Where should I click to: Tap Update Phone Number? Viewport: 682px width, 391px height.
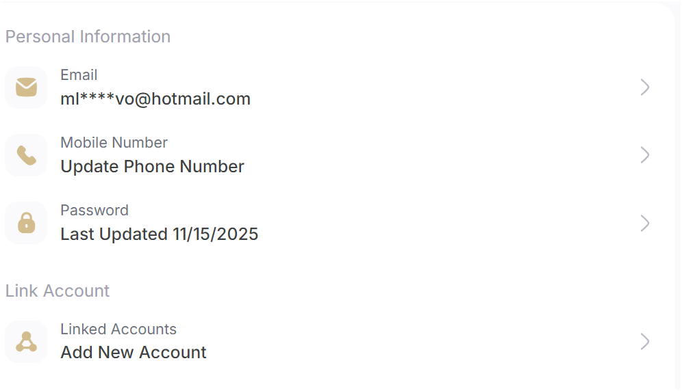[x=152, y=167]
